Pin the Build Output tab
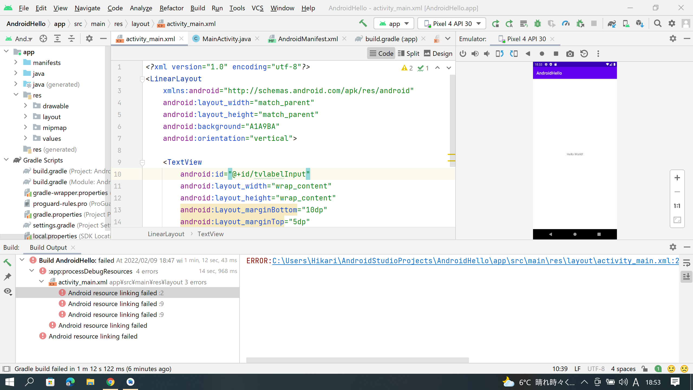Screen dimensions: 693x390 click(x=8, y=277)
